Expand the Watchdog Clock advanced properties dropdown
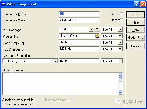 click(x=55, y=61)
